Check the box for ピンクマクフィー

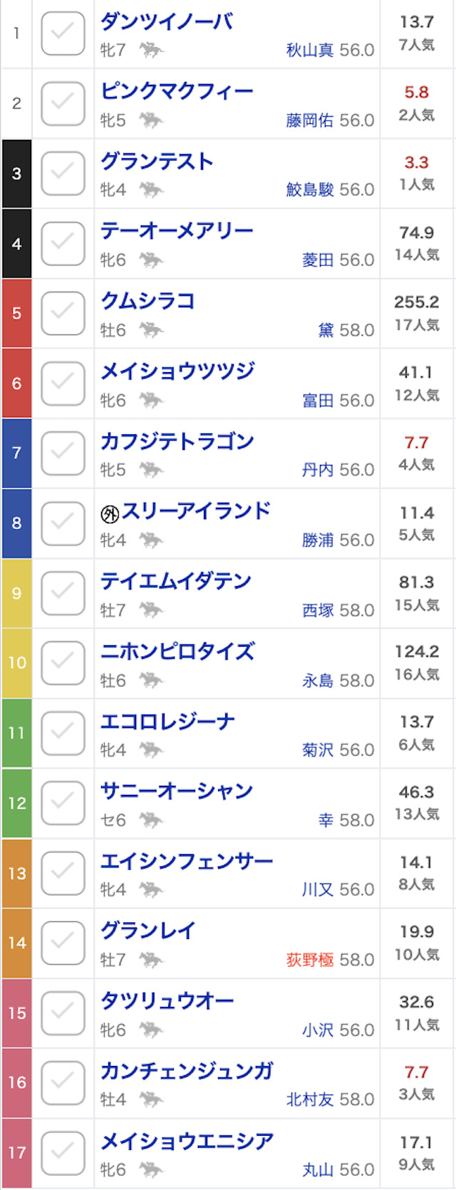click(x=63, y=103)
